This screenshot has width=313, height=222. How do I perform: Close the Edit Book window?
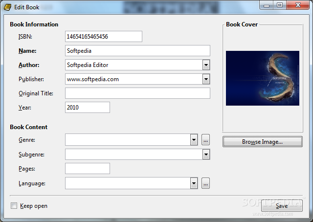click(298, 5)
